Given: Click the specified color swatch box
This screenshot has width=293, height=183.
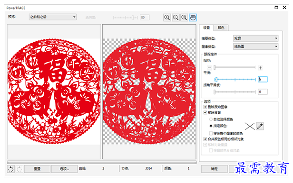Looking at the screenshot, I should pyautogui.click(x=250, y=126).
